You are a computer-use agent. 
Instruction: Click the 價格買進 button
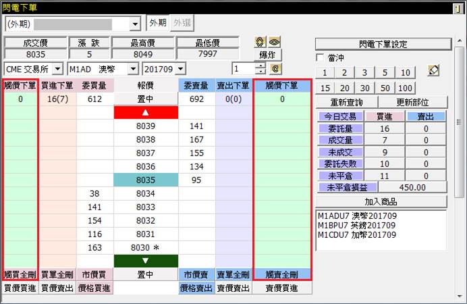(x=94, y=288)
